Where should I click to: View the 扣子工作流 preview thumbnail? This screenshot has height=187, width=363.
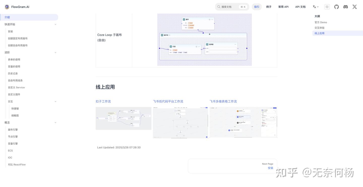click(x=123, y=118)
